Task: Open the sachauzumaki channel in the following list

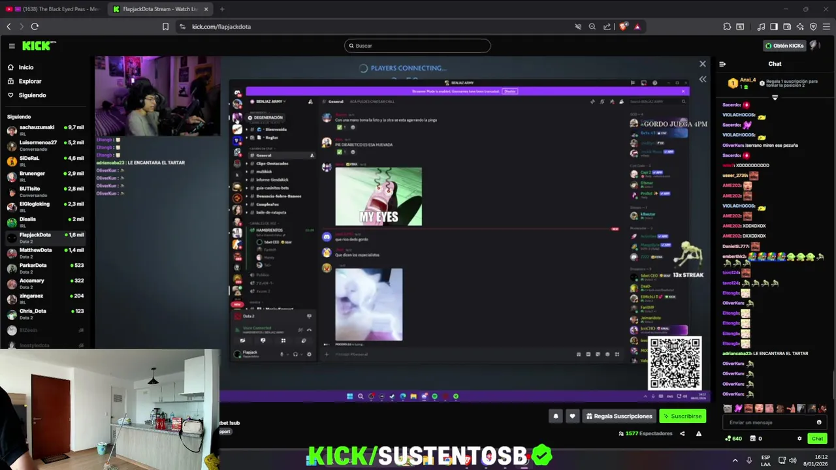Action: 45,131
